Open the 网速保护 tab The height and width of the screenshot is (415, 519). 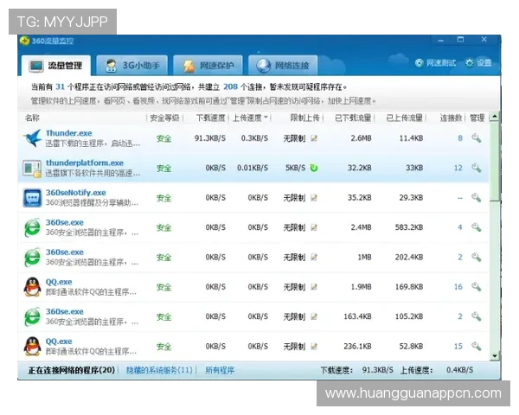click(x=208, y=65)
